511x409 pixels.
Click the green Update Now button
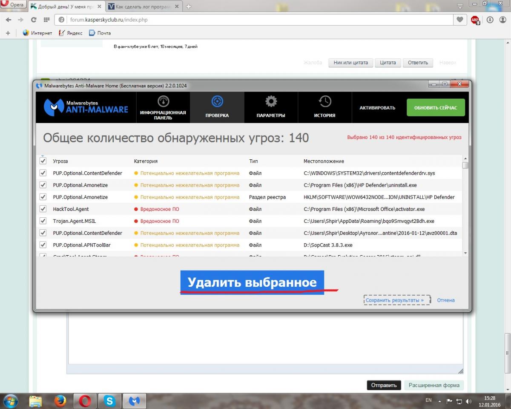[435, 108]
